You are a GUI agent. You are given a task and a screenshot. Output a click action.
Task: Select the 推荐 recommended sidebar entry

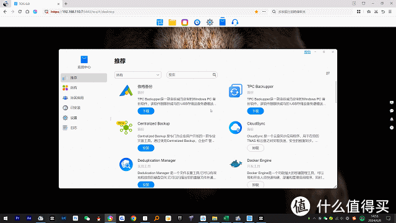[84, 77]
